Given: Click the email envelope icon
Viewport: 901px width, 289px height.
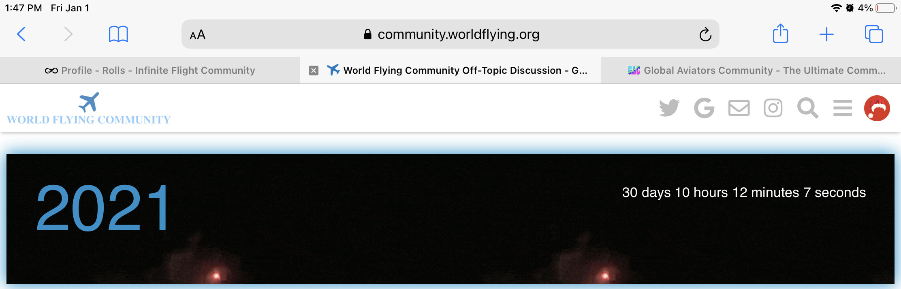Looking at the screenshot, I should tap(739, 108).
